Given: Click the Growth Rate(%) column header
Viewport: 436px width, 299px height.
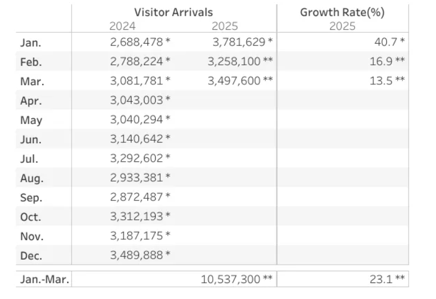Looking at the screenshot, I should tap(342, 12).
